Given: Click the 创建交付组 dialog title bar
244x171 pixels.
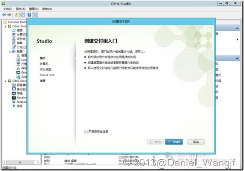Looking at the screenshot, I should 121,21.
